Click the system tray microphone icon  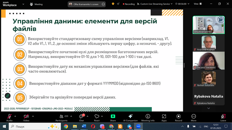(x=188, y=126)
